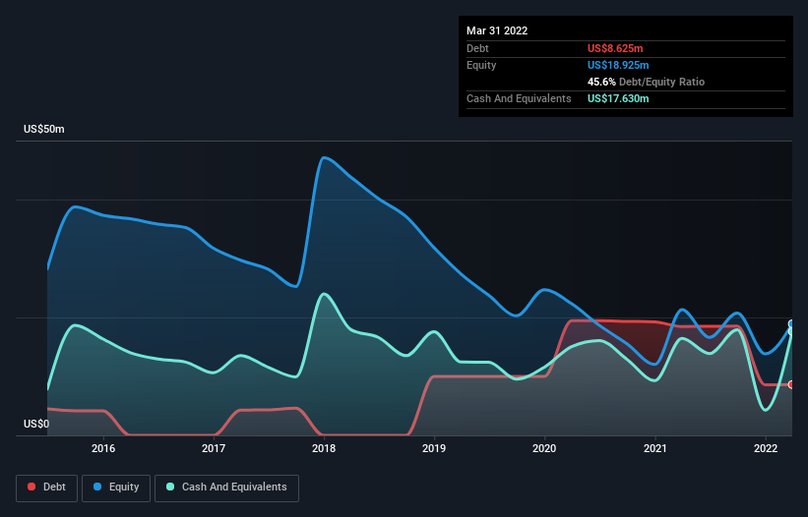The image size is (808, 517).
Task: Click the 2019 x-axis label
Action: click(x=434, y=448)
